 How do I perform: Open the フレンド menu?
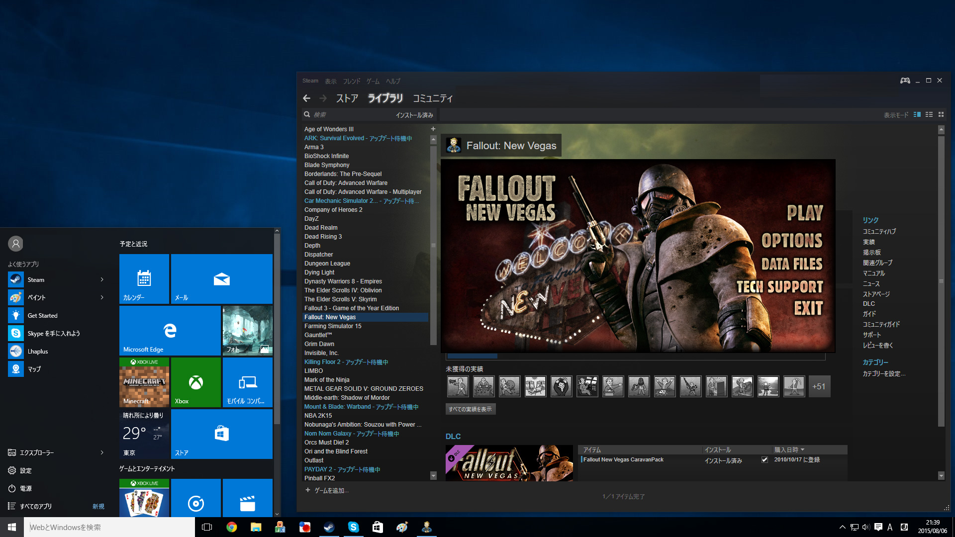(x=352, y=81)
